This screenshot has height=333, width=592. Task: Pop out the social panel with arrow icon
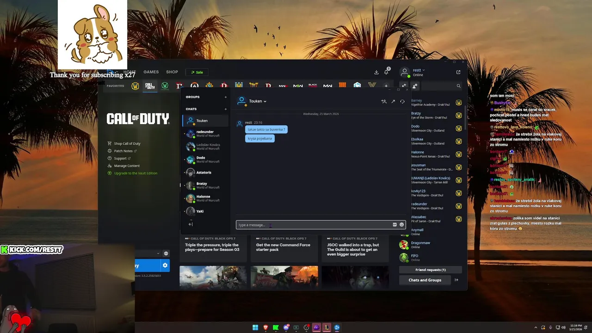click(458, 72)
